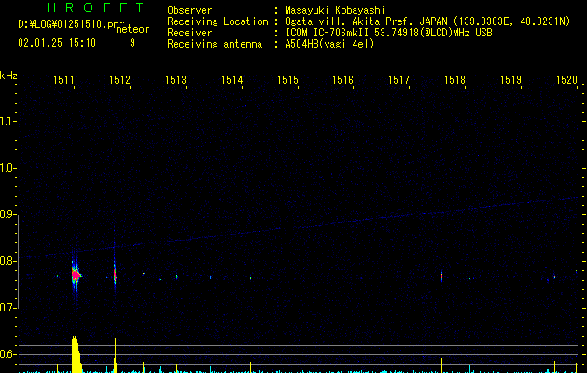Screen dimensions: 587x373
Task: Click the tall yellow intensity bar near 1511
Action: (x=76, y=354)
